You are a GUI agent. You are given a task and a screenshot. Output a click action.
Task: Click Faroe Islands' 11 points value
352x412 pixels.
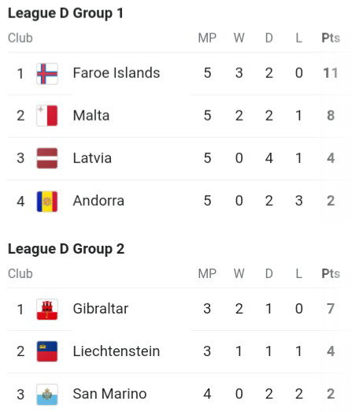point(331,72)
